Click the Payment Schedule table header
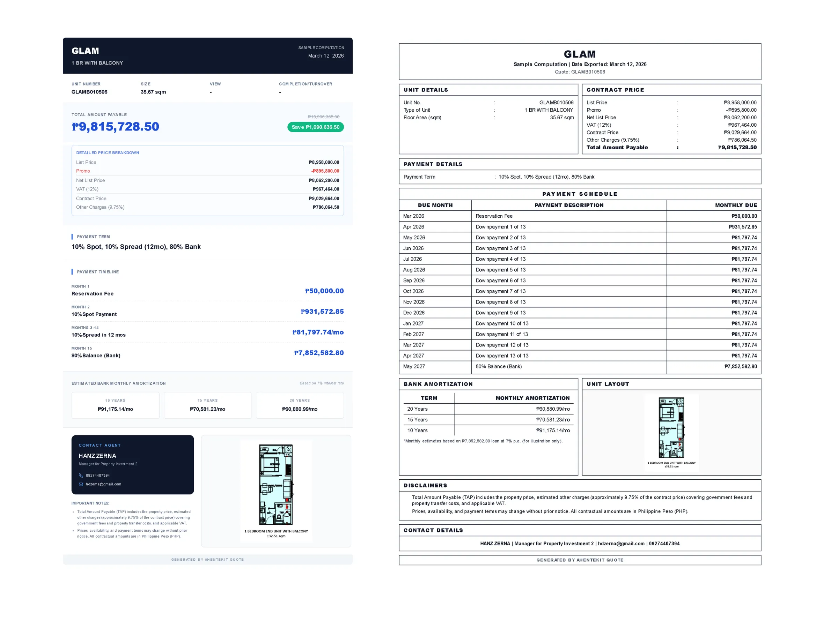This screenshot has height=628, width=838. 580,194
